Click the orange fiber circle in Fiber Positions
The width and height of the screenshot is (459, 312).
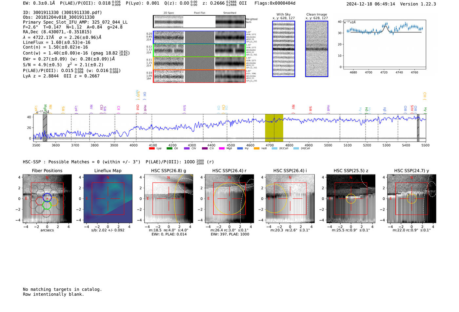(x=53, y=201)
